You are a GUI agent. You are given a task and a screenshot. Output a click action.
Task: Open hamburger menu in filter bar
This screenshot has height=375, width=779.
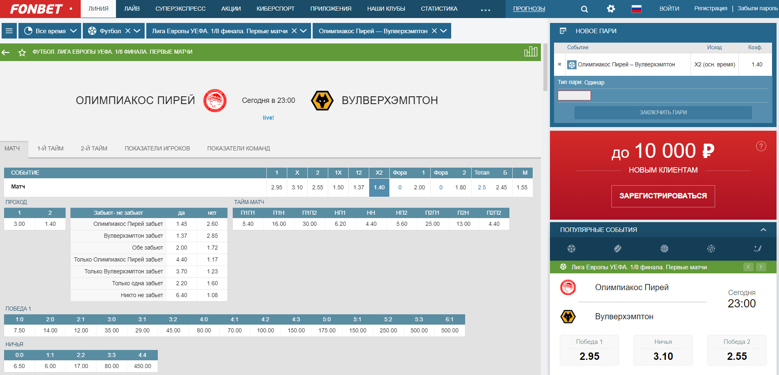(9, 31)
